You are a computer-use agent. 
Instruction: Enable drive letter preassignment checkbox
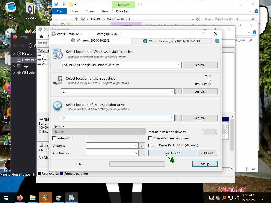point(150,138)
